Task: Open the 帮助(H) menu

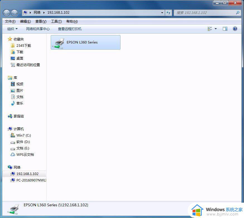Action: pyautogui.click(x=72, y=21)
